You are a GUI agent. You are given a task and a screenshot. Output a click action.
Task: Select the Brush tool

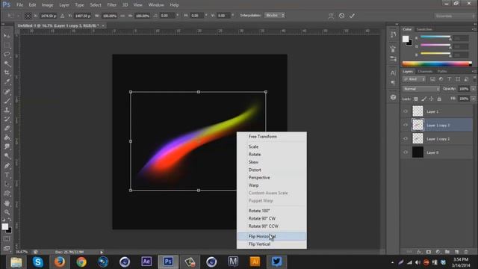coord(7,101)
